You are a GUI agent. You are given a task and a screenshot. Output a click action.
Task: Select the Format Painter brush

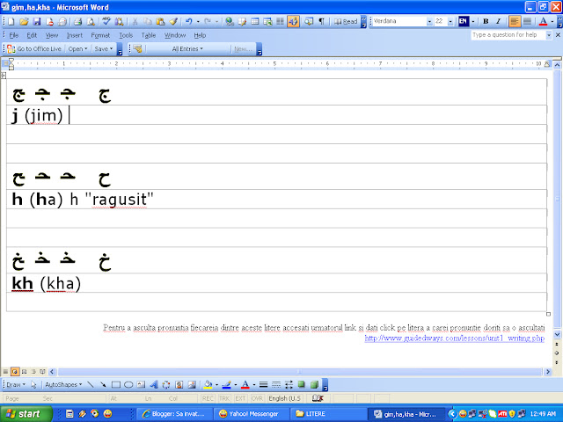pyautogui.click(x=173, y=21)
